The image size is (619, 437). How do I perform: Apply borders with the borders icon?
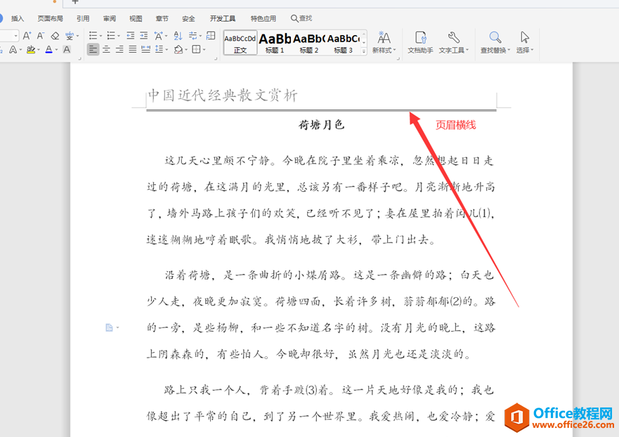point(196,49)
